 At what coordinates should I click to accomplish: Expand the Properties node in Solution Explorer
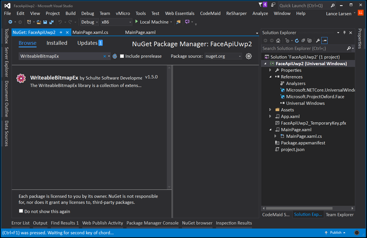click(x=270, y=70)
